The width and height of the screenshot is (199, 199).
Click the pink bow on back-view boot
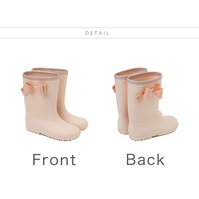(x=150, y=93)
